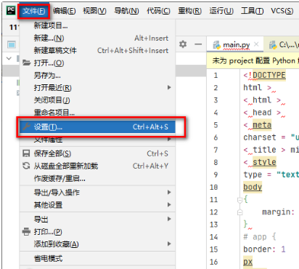The height and width of the screenshot is (269, 299).
Task: Click the PyCharm application logo icon
Action: pyautogui.click(x=11, y=10)
